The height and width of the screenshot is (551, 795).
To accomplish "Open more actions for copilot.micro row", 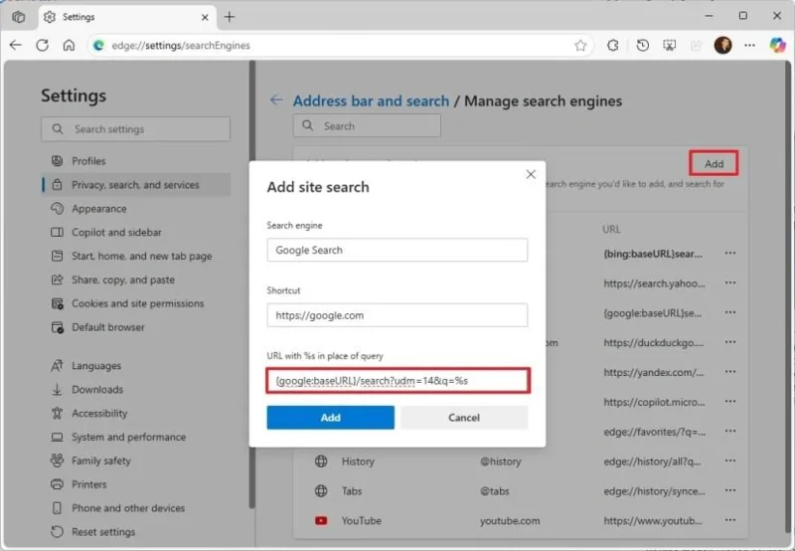I will pos(730,402).
